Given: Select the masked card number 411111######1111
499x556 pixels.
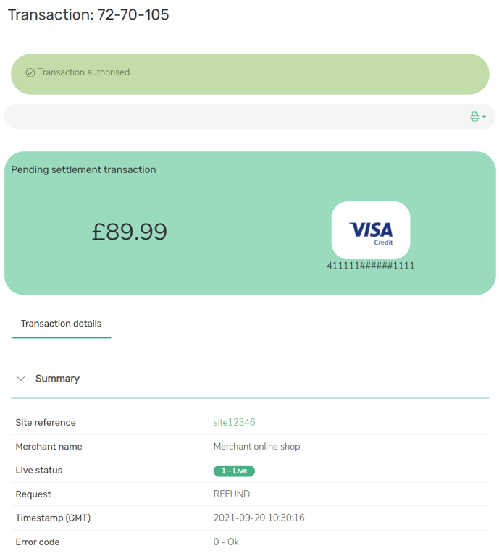Looking at the screenshot, I should 371,266.
